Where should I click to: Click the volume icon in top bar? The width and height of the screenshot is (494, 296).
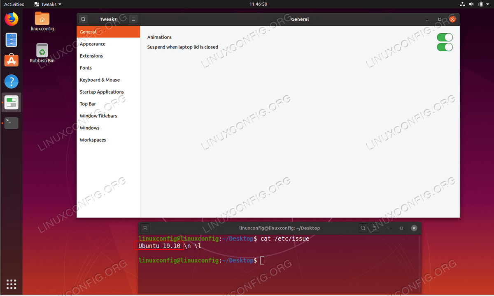click(x=471, y=4)
